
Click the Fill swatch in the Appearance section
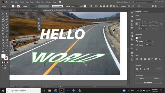pos(137,38)
